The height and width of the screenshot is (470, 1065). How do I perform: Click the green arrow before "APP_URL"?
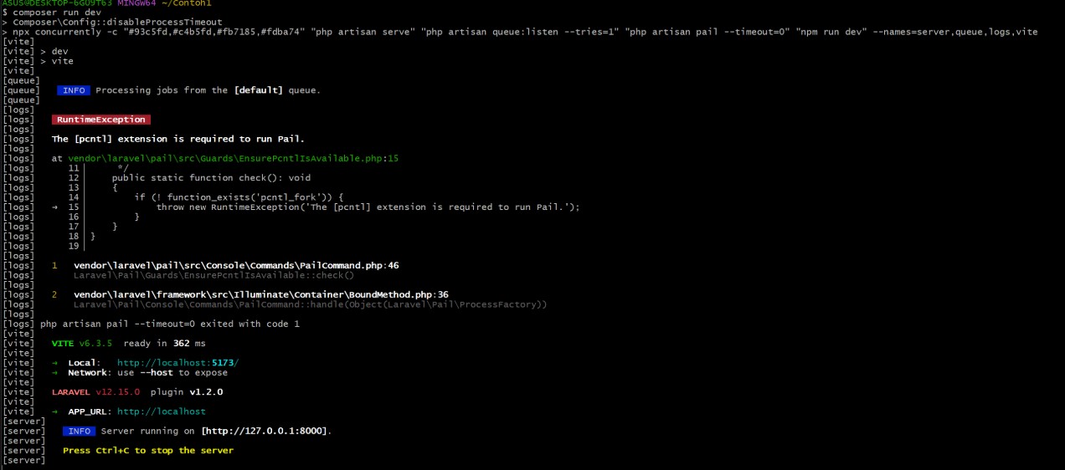click(55, 411)
